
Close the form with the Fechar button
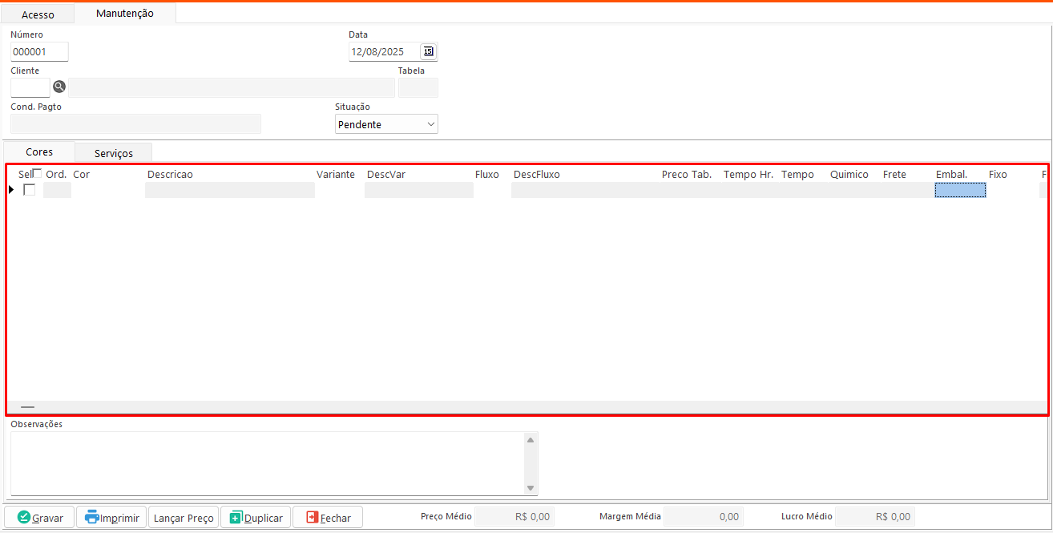[x=328, y=518]
